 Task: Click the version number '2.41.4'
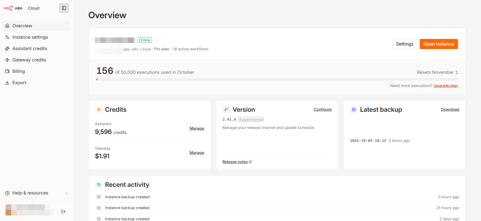(x=229, y=120)
